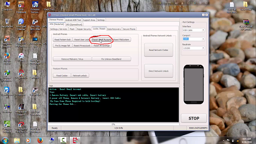The width and height of the screenshot is (256, 144).
Task: Open the Action Center flag icon
Action: (228, 140)
